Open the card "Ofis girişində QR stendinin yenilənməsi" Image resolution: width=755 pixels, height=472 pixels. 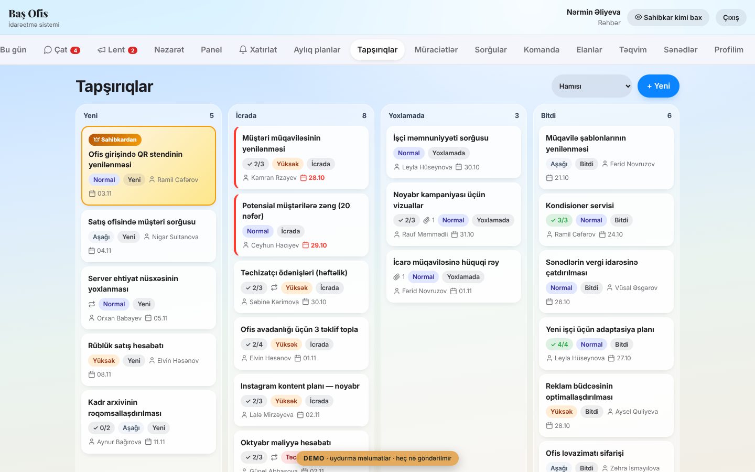[149, 166]
